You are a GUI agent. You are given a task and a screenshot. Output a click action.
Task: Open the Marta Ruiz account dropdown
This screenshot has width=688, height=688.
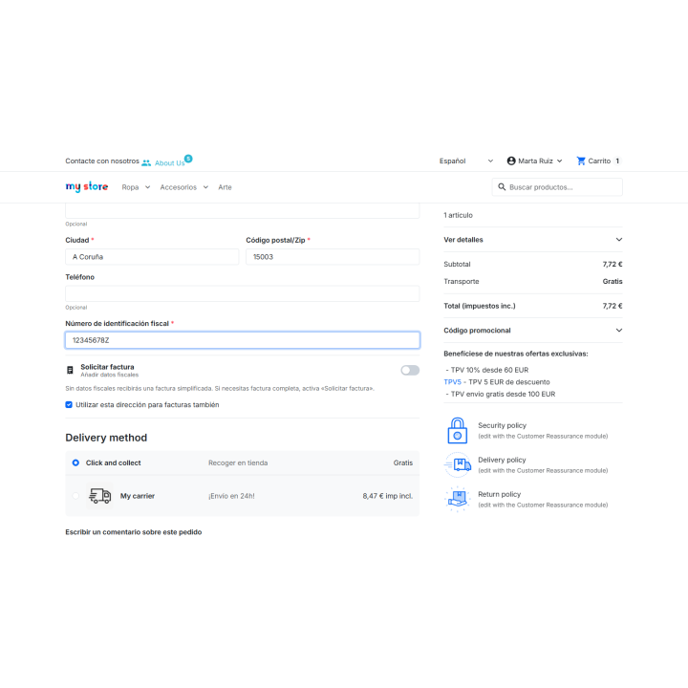click(x=535, y=161)
